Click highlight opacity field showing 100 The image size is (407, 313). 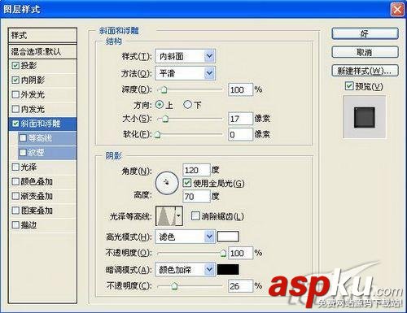(240, 254)
